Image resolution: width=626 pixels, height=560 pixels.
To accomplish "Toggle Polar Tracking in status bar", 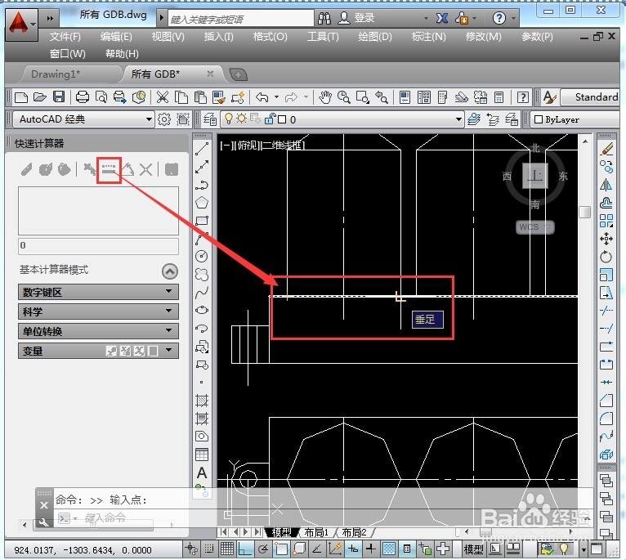I will [x=263, y=549].
